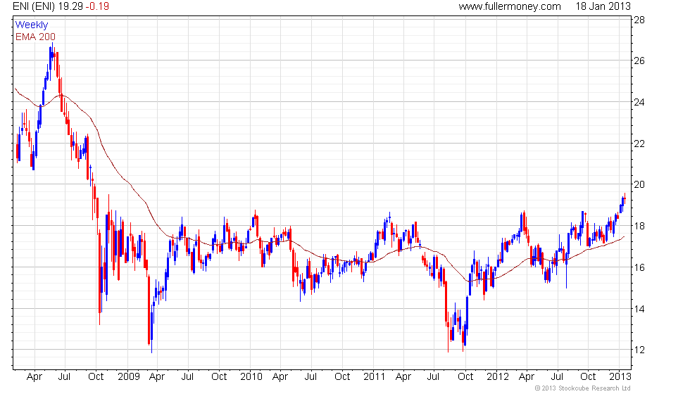Click the 2009 year label on the time axis

coord(128,377)
